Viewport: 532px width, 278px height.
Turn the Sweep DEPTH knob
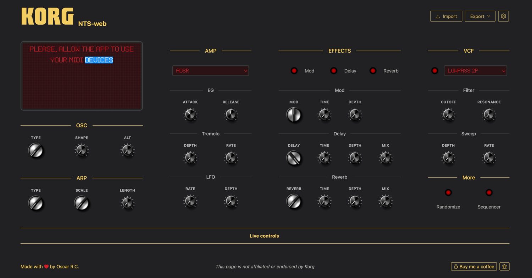pos(448,158)
